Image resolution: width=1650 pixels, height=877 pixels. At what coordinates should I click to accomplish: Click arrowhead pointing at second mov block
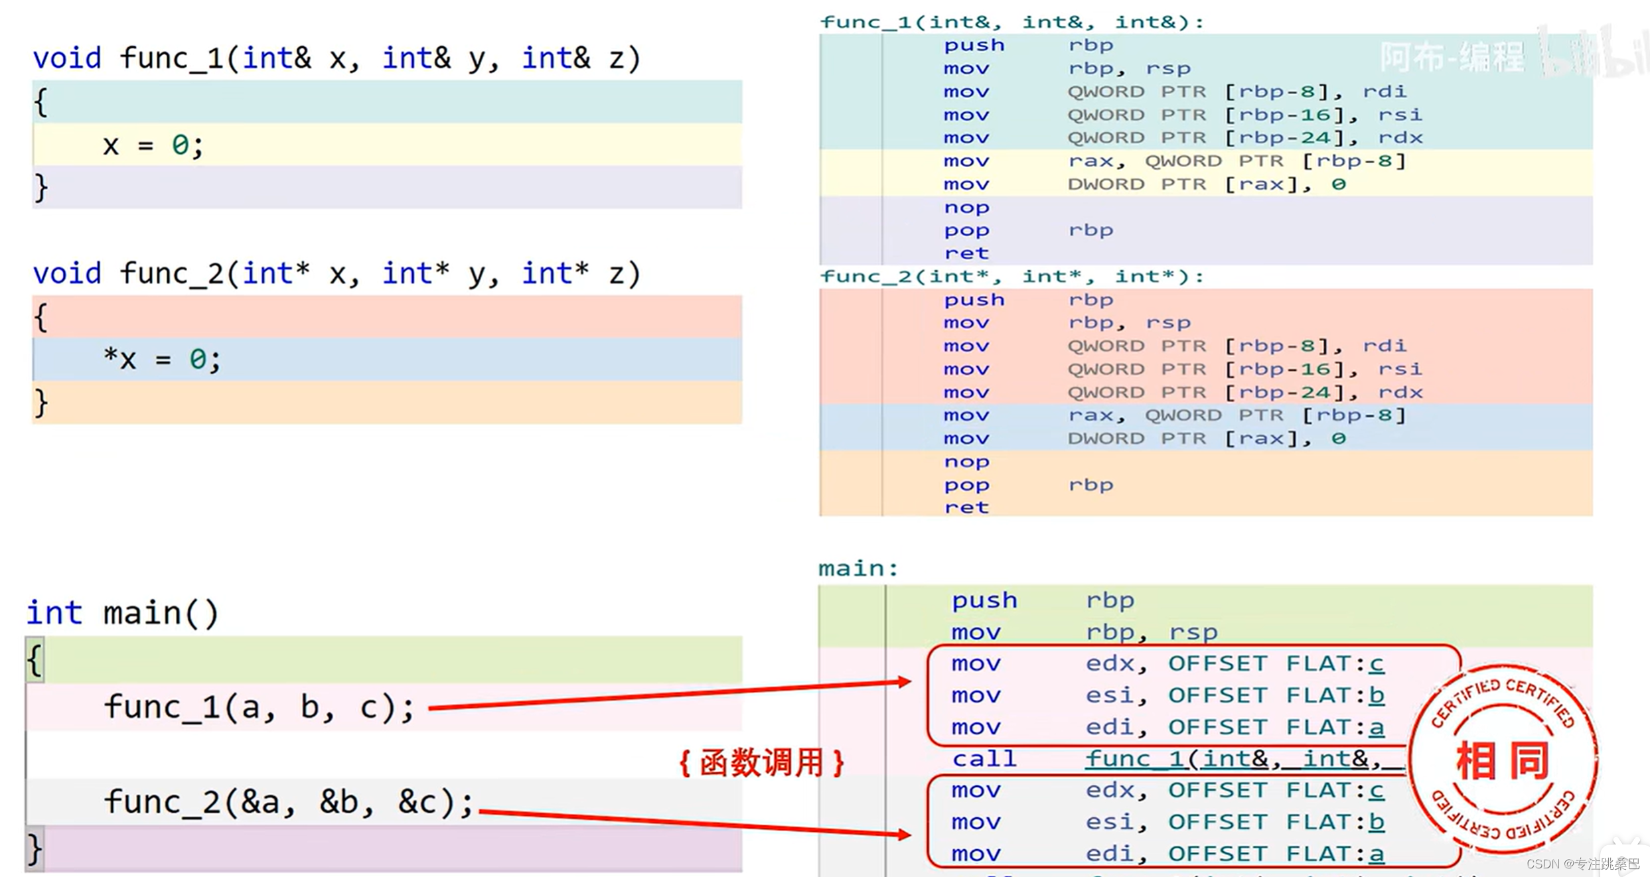pos(903,834)
